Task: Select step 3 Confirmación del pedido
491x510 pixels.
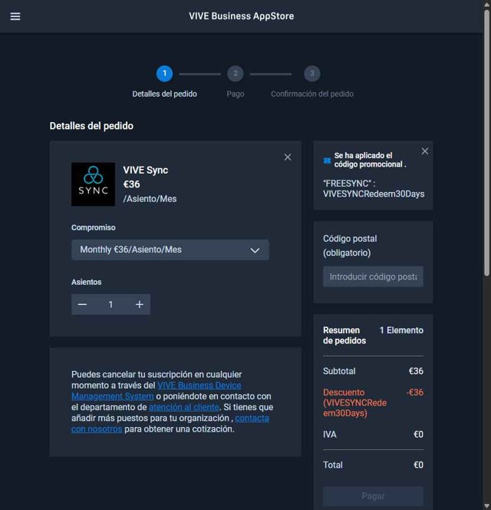Action: pos(312,74)
